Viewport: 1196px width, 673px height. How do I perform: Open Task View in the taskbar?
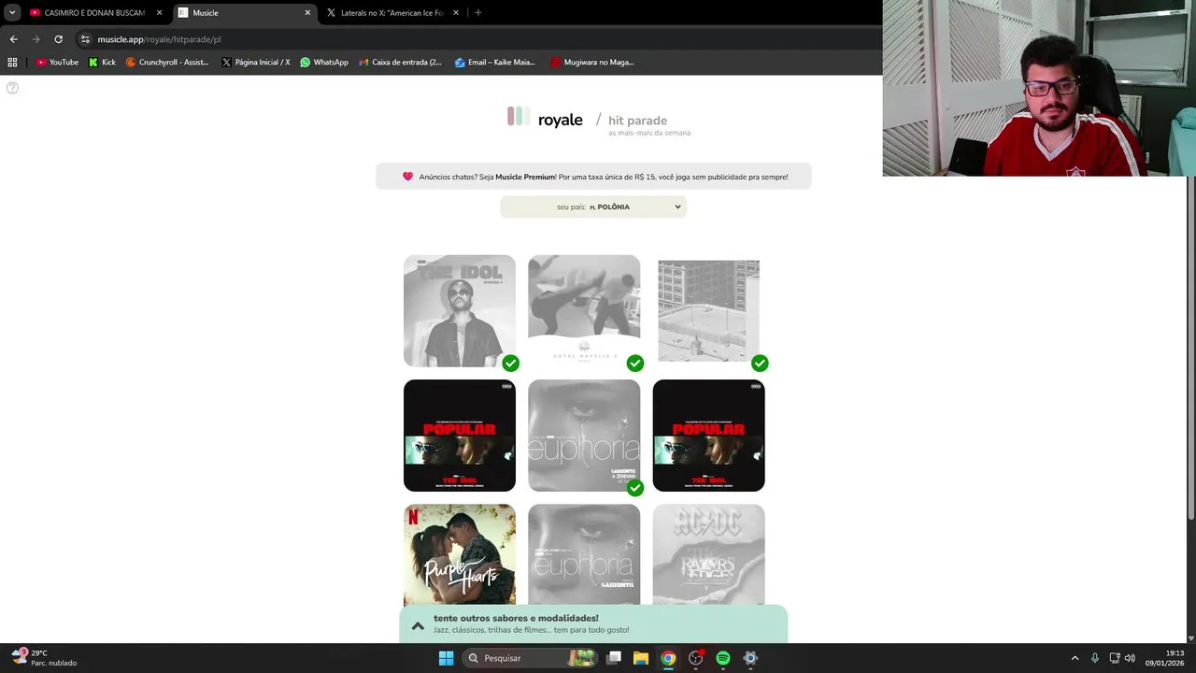click(614, 658)
